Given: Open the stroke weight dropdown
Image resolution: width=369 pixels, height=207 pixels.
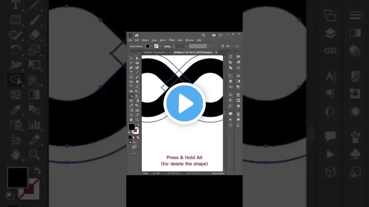Looking at the screenshot, I should 186,46.
